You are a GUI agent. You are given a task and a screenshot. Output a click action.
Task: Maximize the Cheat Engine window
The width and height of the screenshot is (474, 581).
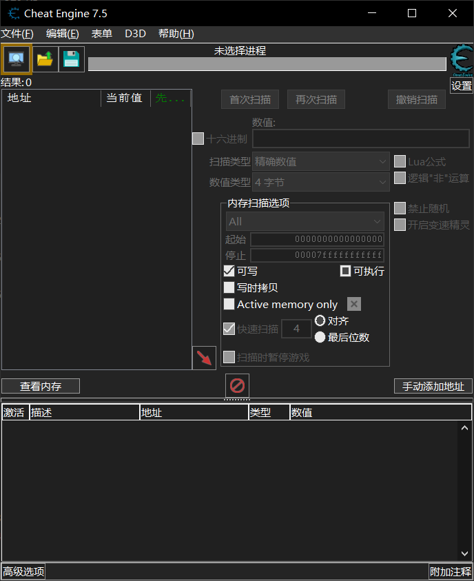click(412, 13)
